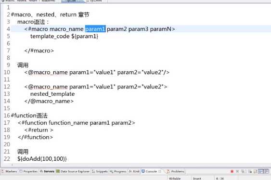Click the self-closing '<@macro_name ... />' on line 10
Screen dimensions: 271x180
(x=97, y=72)
